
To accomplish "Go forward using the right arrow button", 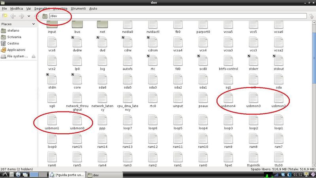I will point(21,16).
